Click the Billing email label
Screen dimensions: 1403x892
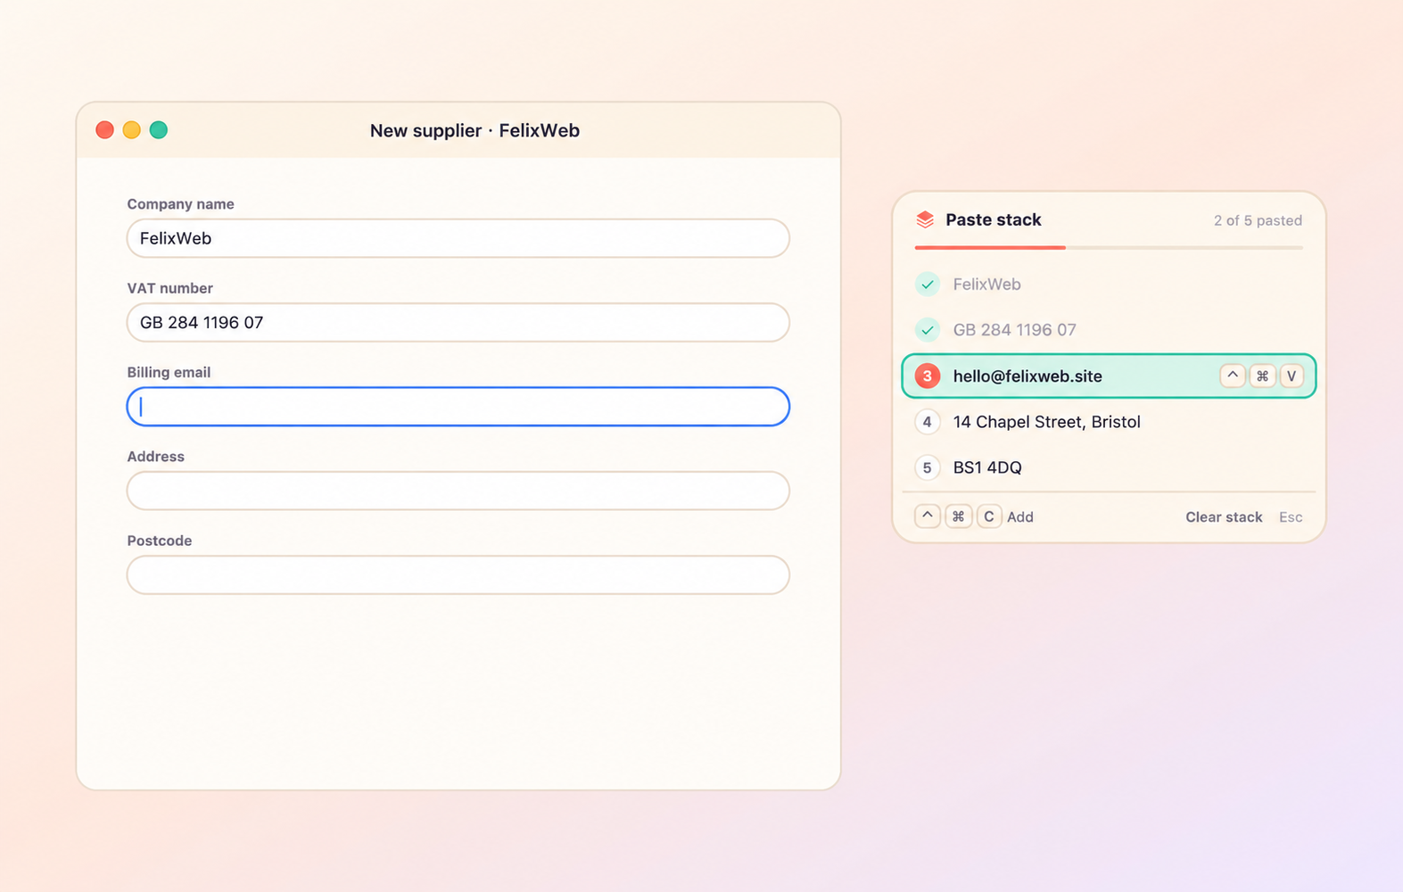[169, 372]
